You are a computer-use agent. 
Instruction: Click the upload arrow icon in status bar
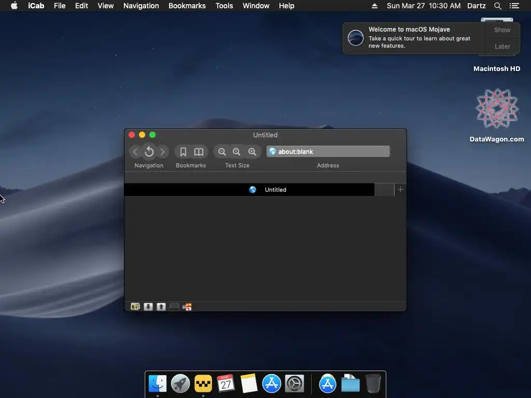pyautogui.click(x=161, y=307)
